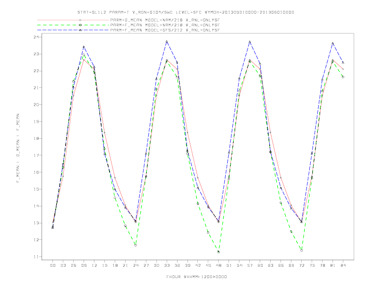This screenshot has width=374, height=289.
Task: Click x-axis tick label 39
Action: (187, 265)
